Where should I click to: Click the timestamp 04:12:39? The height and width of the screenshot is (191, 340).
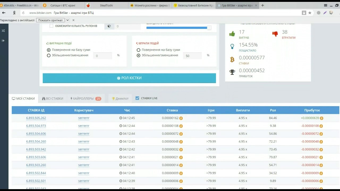coord(129,181)
